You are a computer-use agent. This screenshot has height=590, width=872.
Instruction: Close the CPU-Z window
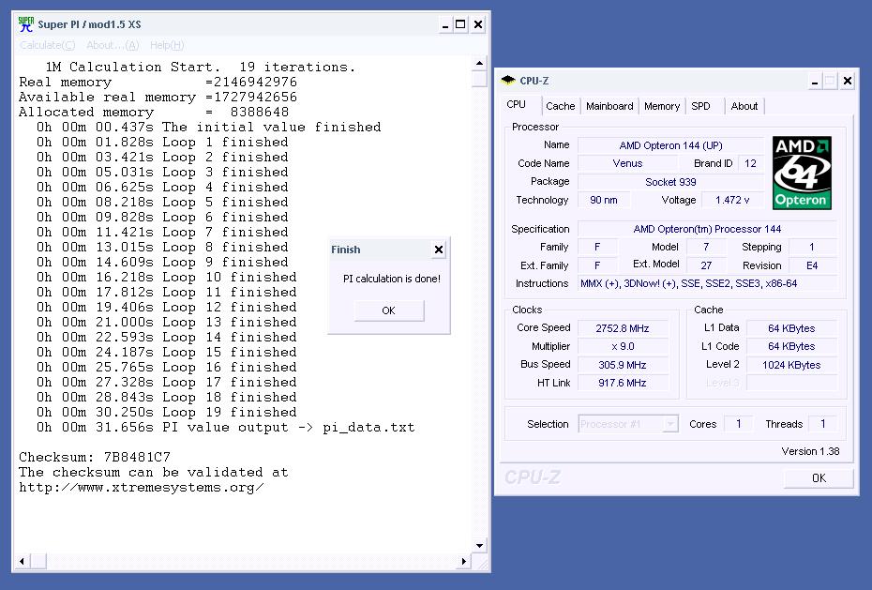847,82
